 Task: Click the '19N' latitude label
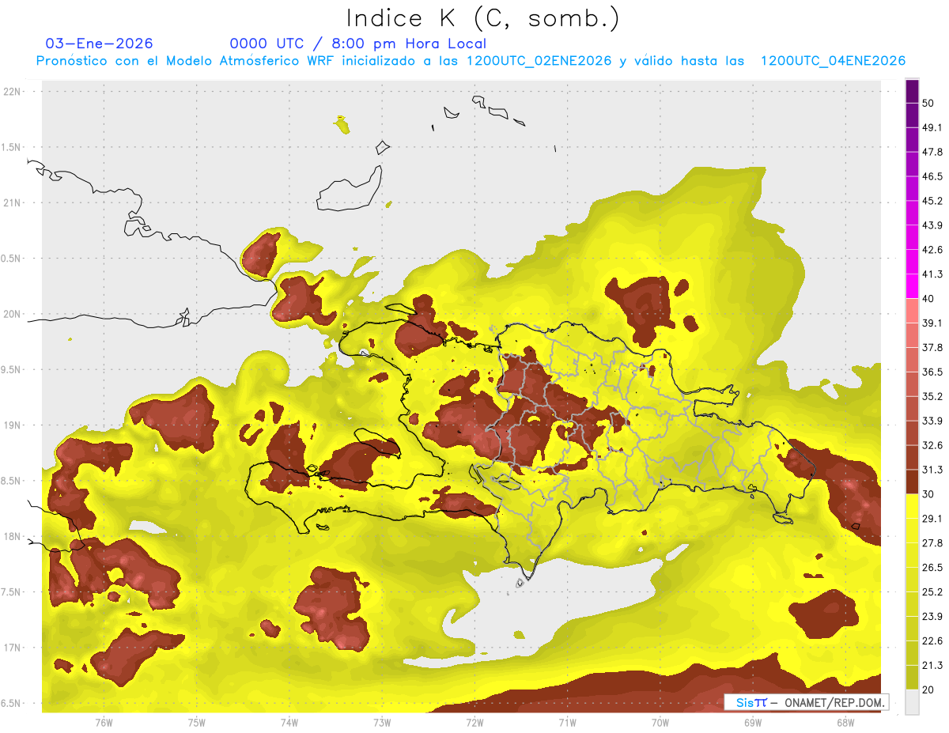tap(12, 425)
